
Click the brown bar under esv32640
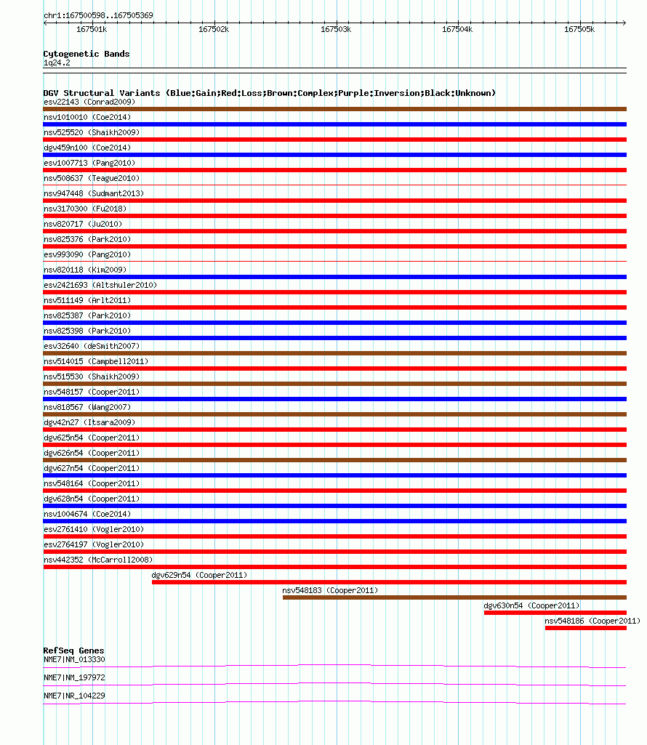click(334, 353)
